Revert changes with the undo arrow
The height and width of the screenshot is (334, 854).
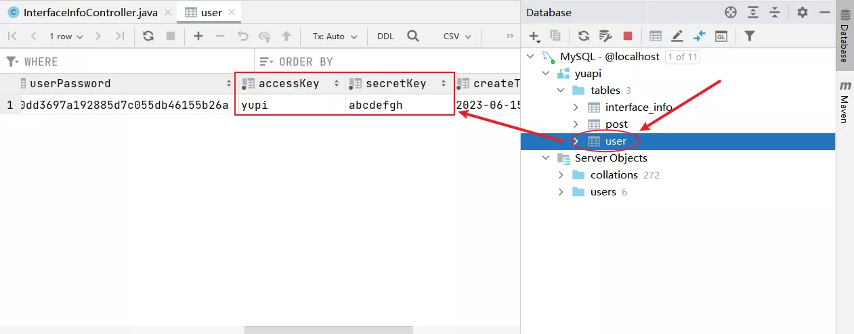[x=242, y=37]
